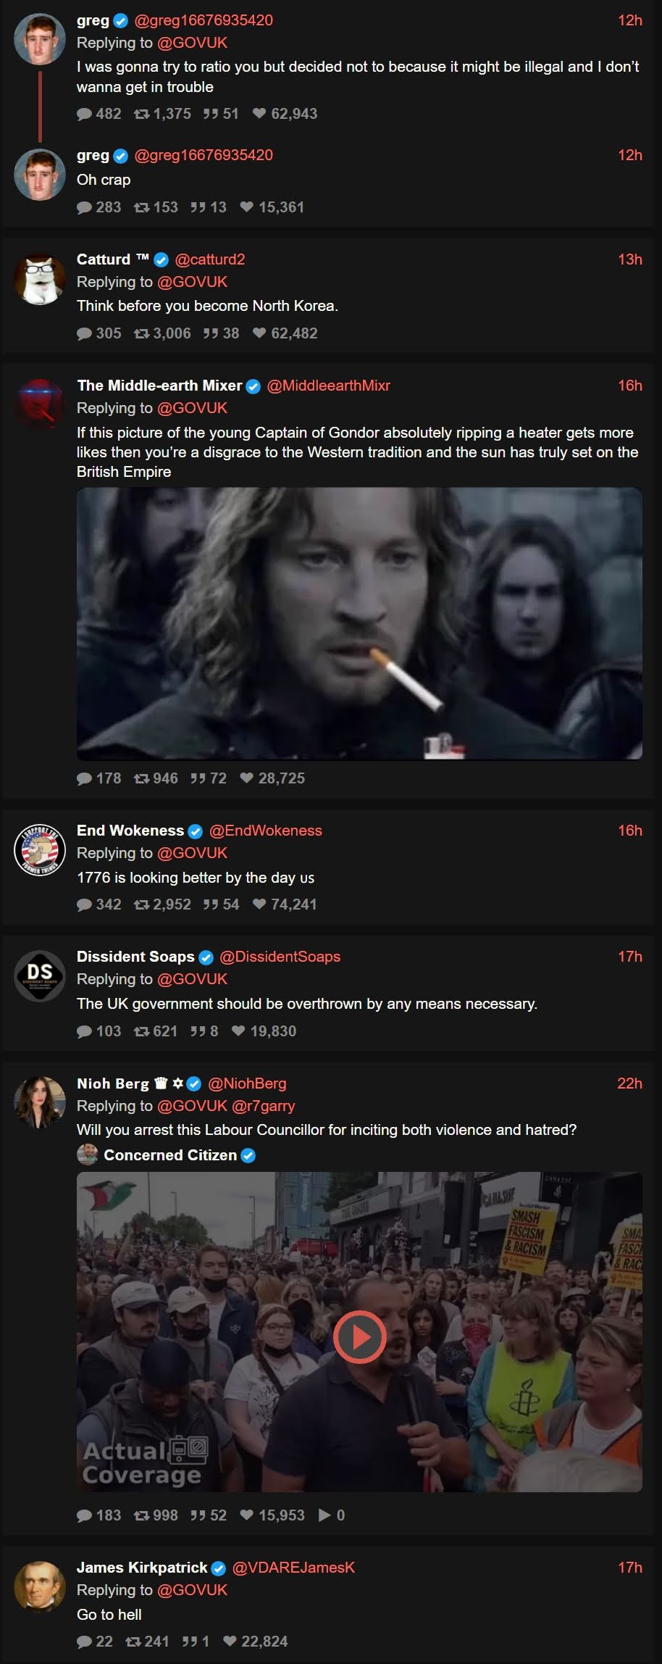Click comment bubble on End Wokeness tweet
Screen dimensions: 662x1664
(x=85, y=904)
